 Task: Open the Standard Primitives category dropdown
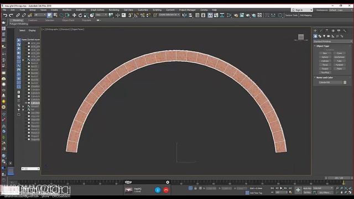pyautogui.click(x=332, y=41)
